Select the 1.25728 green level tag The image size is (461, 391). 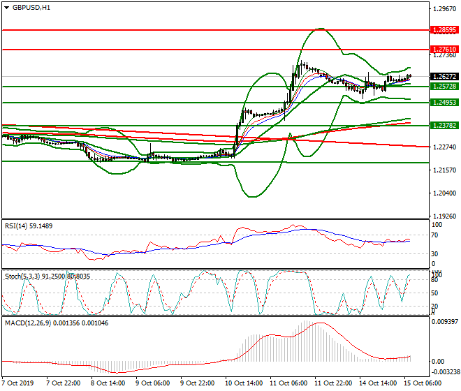[444, 87]
